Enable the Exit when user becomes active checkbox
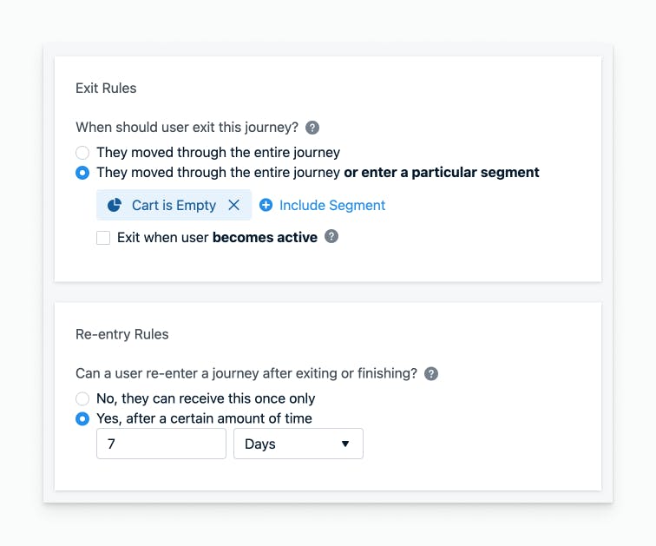The height and width of the screenshot is (546, 656). [x=103, y=238]
